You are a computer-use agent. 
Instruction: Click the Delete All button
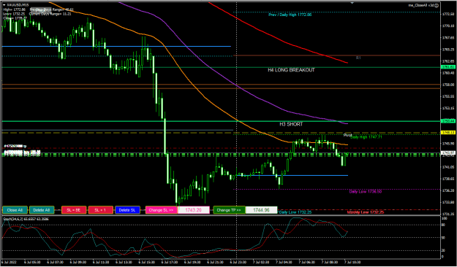coord(42,210)
